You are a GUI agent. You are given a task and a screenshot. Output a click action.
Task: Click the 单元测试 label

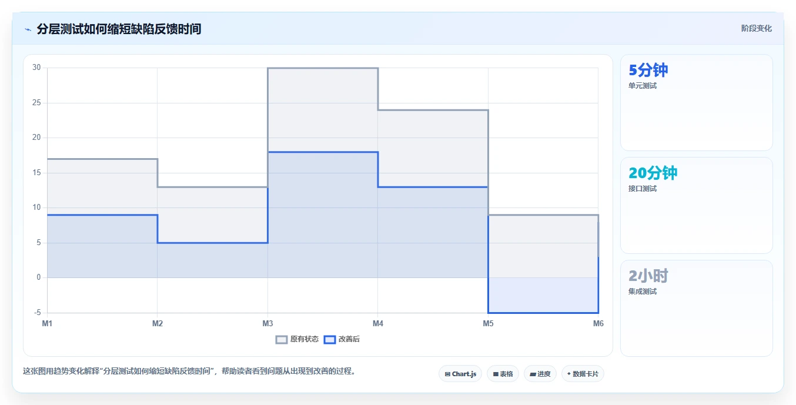pos(643,86)
